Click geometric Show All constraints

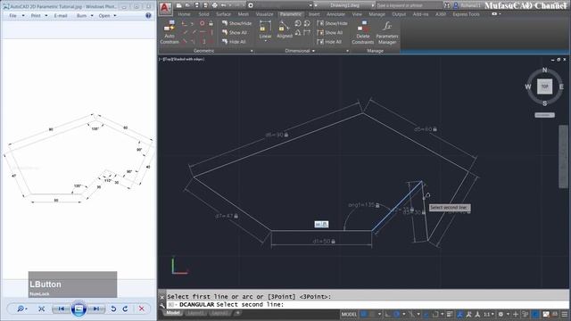coord(235,32)
